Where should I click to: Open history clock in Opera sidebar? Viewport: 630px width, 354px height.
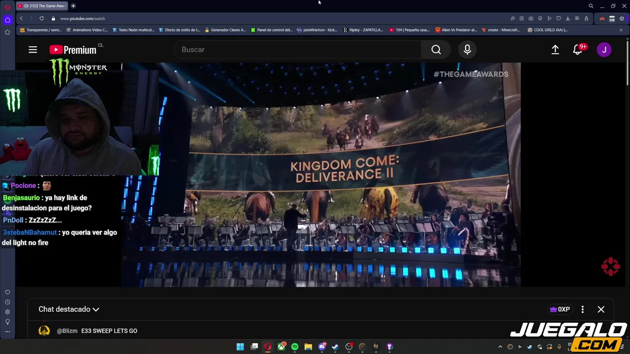pyautogui.click(x=7, y=302)
